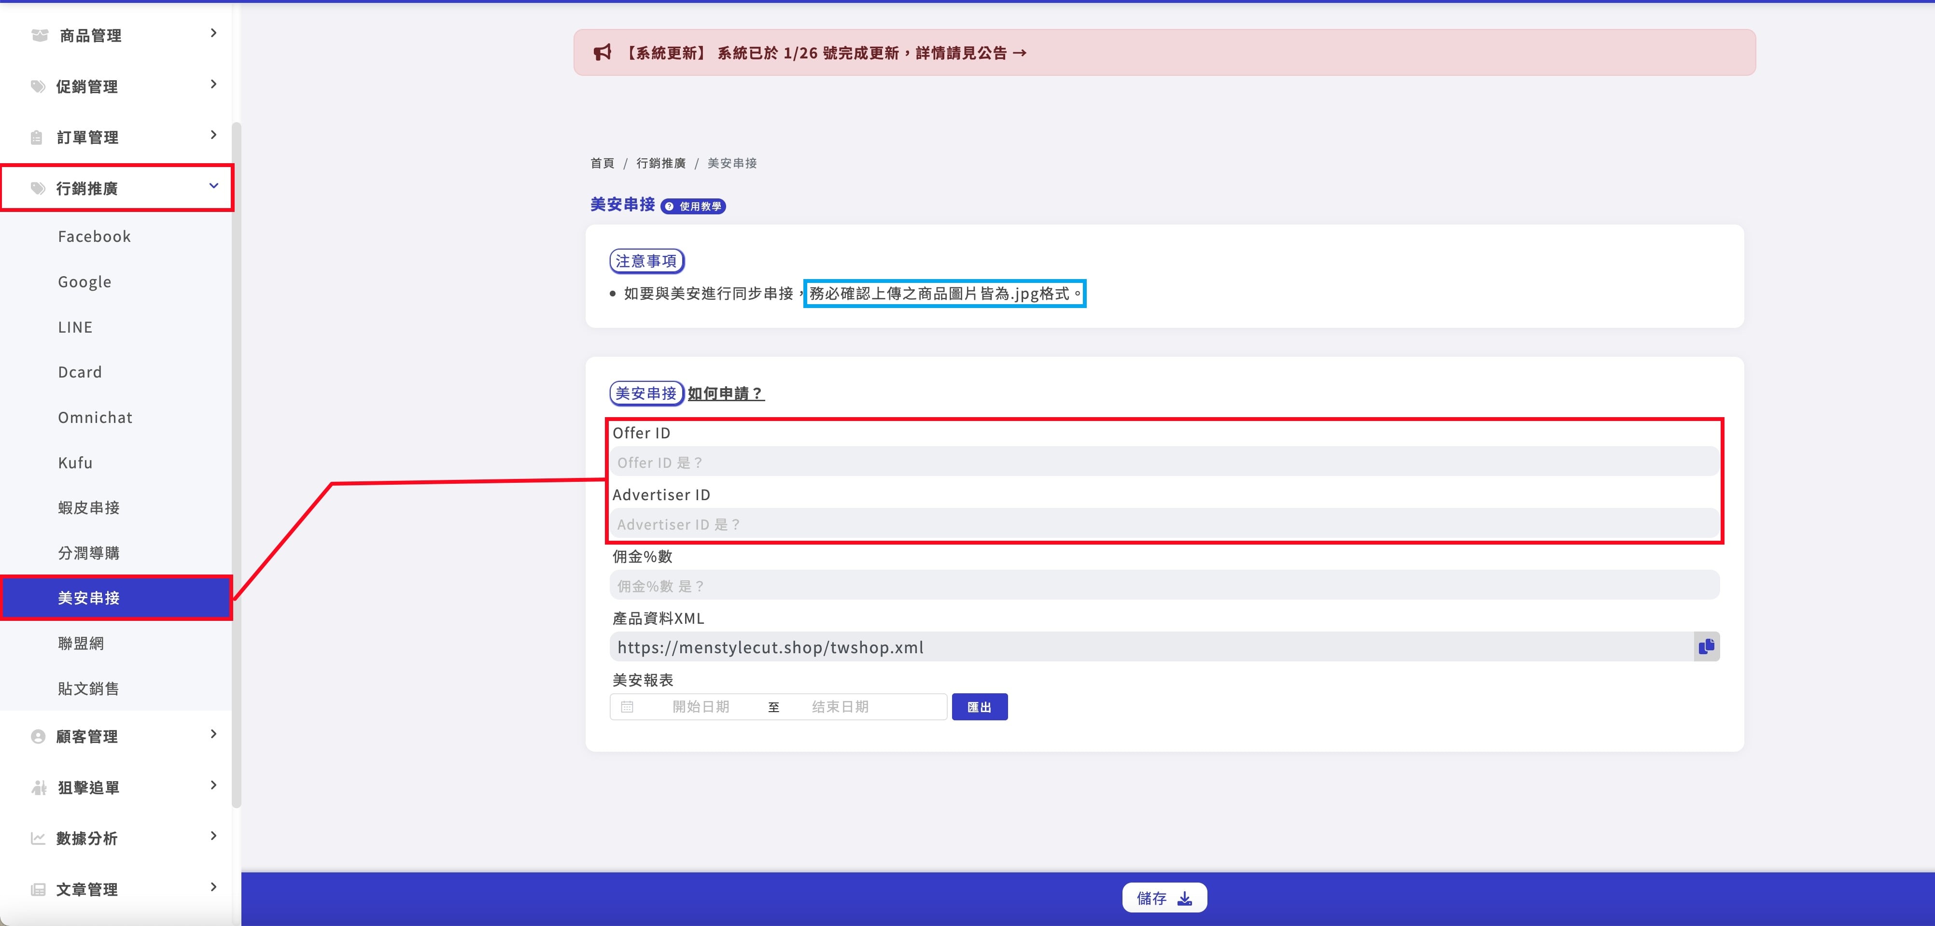Expand the 數據分析 menu chevron
This screenshot has height=926, width=1935.
pyautogui.click(x=213, y=836)
